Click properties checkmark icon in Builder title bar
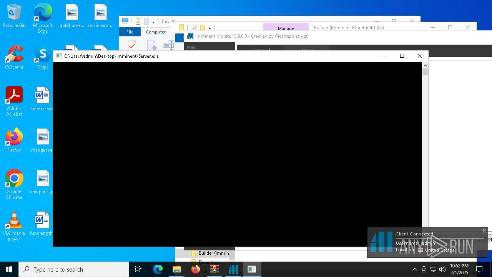The image size is (492, 277). coord(194,28)
